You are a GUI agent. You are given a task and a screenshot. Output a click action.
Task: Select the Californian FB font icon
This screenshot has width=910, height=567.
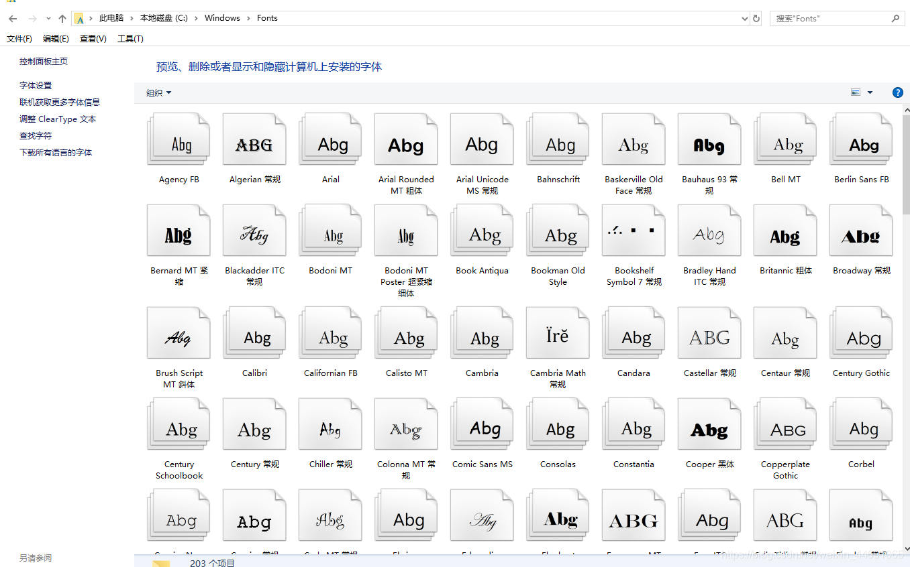[x=330, y=333]
